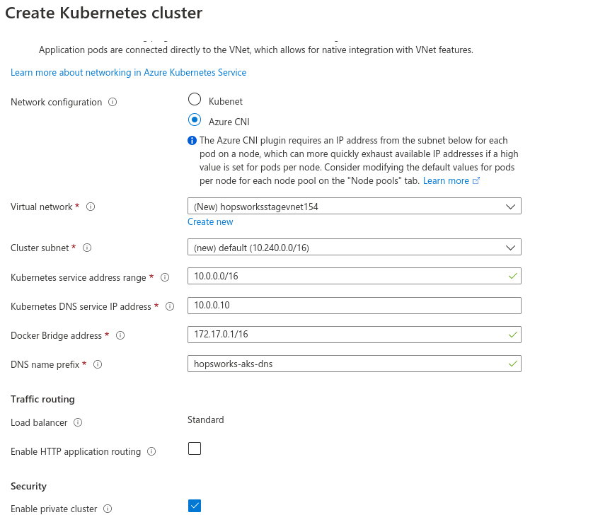Focus the Kubernetes DNS service IP field
The height and width of the screenshot is (527, 593).
(355, 306)
